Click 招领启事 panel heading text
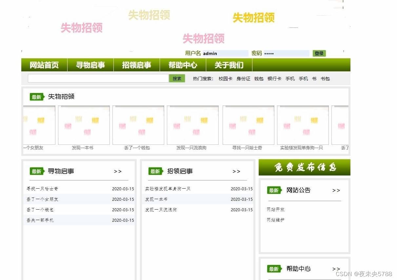397x280 pixels. coord(180,171)
